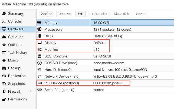Click the Hard Disk drive icon

coord(40,70)
